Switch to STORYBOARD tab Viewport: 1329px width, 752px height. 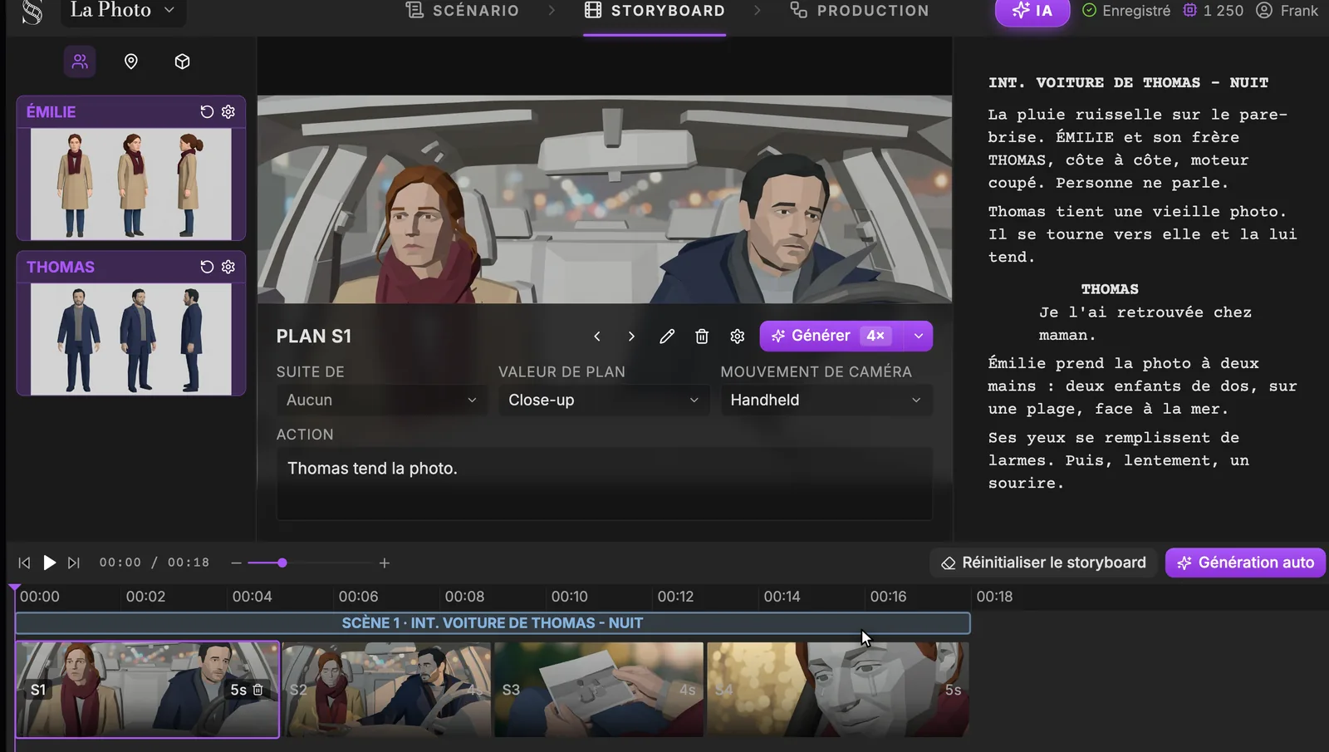point(655,11)
